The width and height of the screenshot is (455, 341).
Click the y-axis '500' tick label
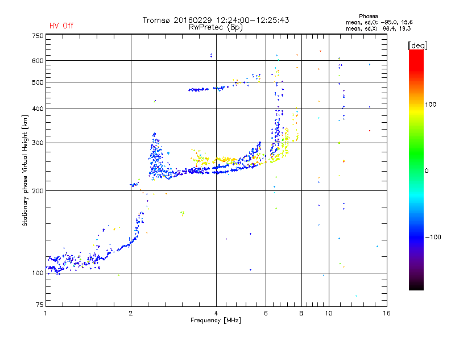point(38,82)
